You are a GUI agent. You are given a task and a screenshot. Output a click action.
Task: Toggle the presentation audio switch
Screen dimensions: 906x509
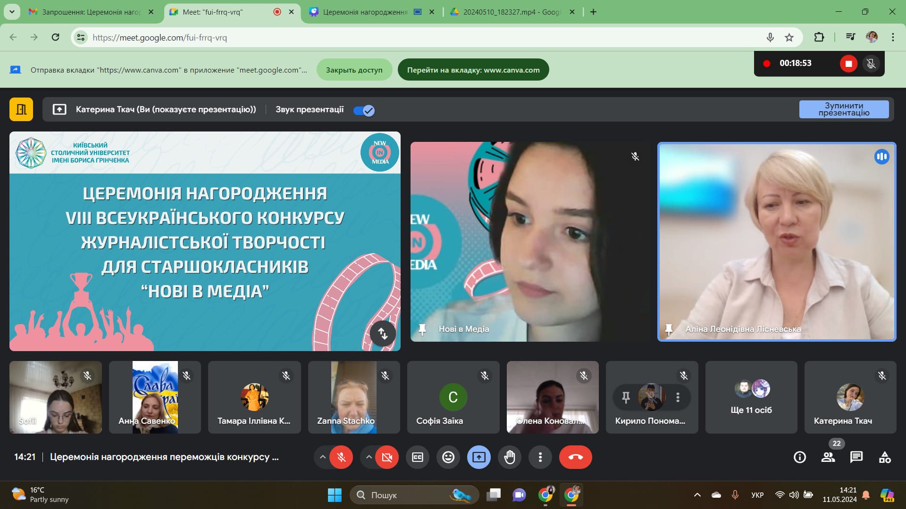(364, 110)
